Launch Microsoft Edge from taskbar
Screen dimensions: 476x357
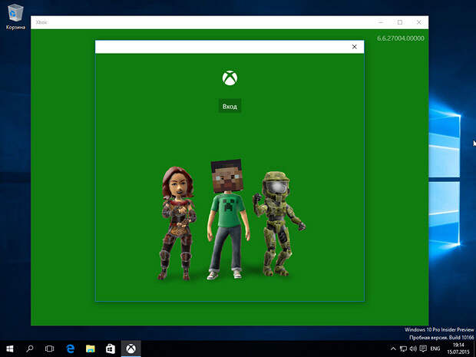click(70, 349)
